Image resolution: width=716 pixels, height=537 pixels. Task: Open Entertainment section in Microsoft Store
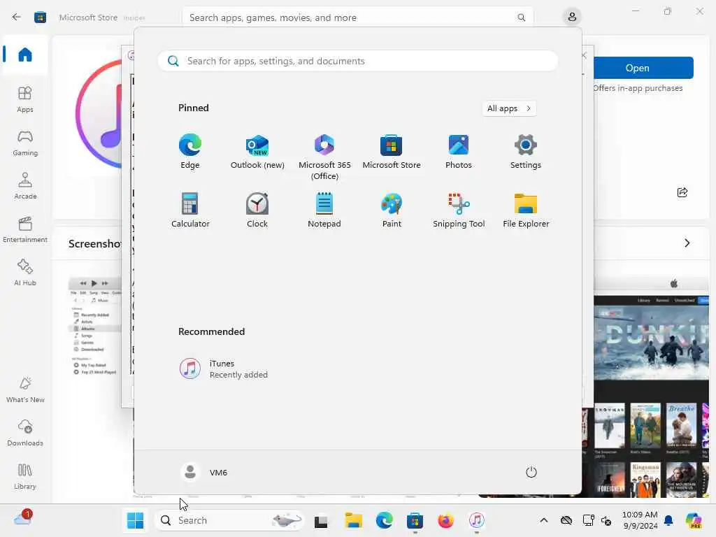25,229
